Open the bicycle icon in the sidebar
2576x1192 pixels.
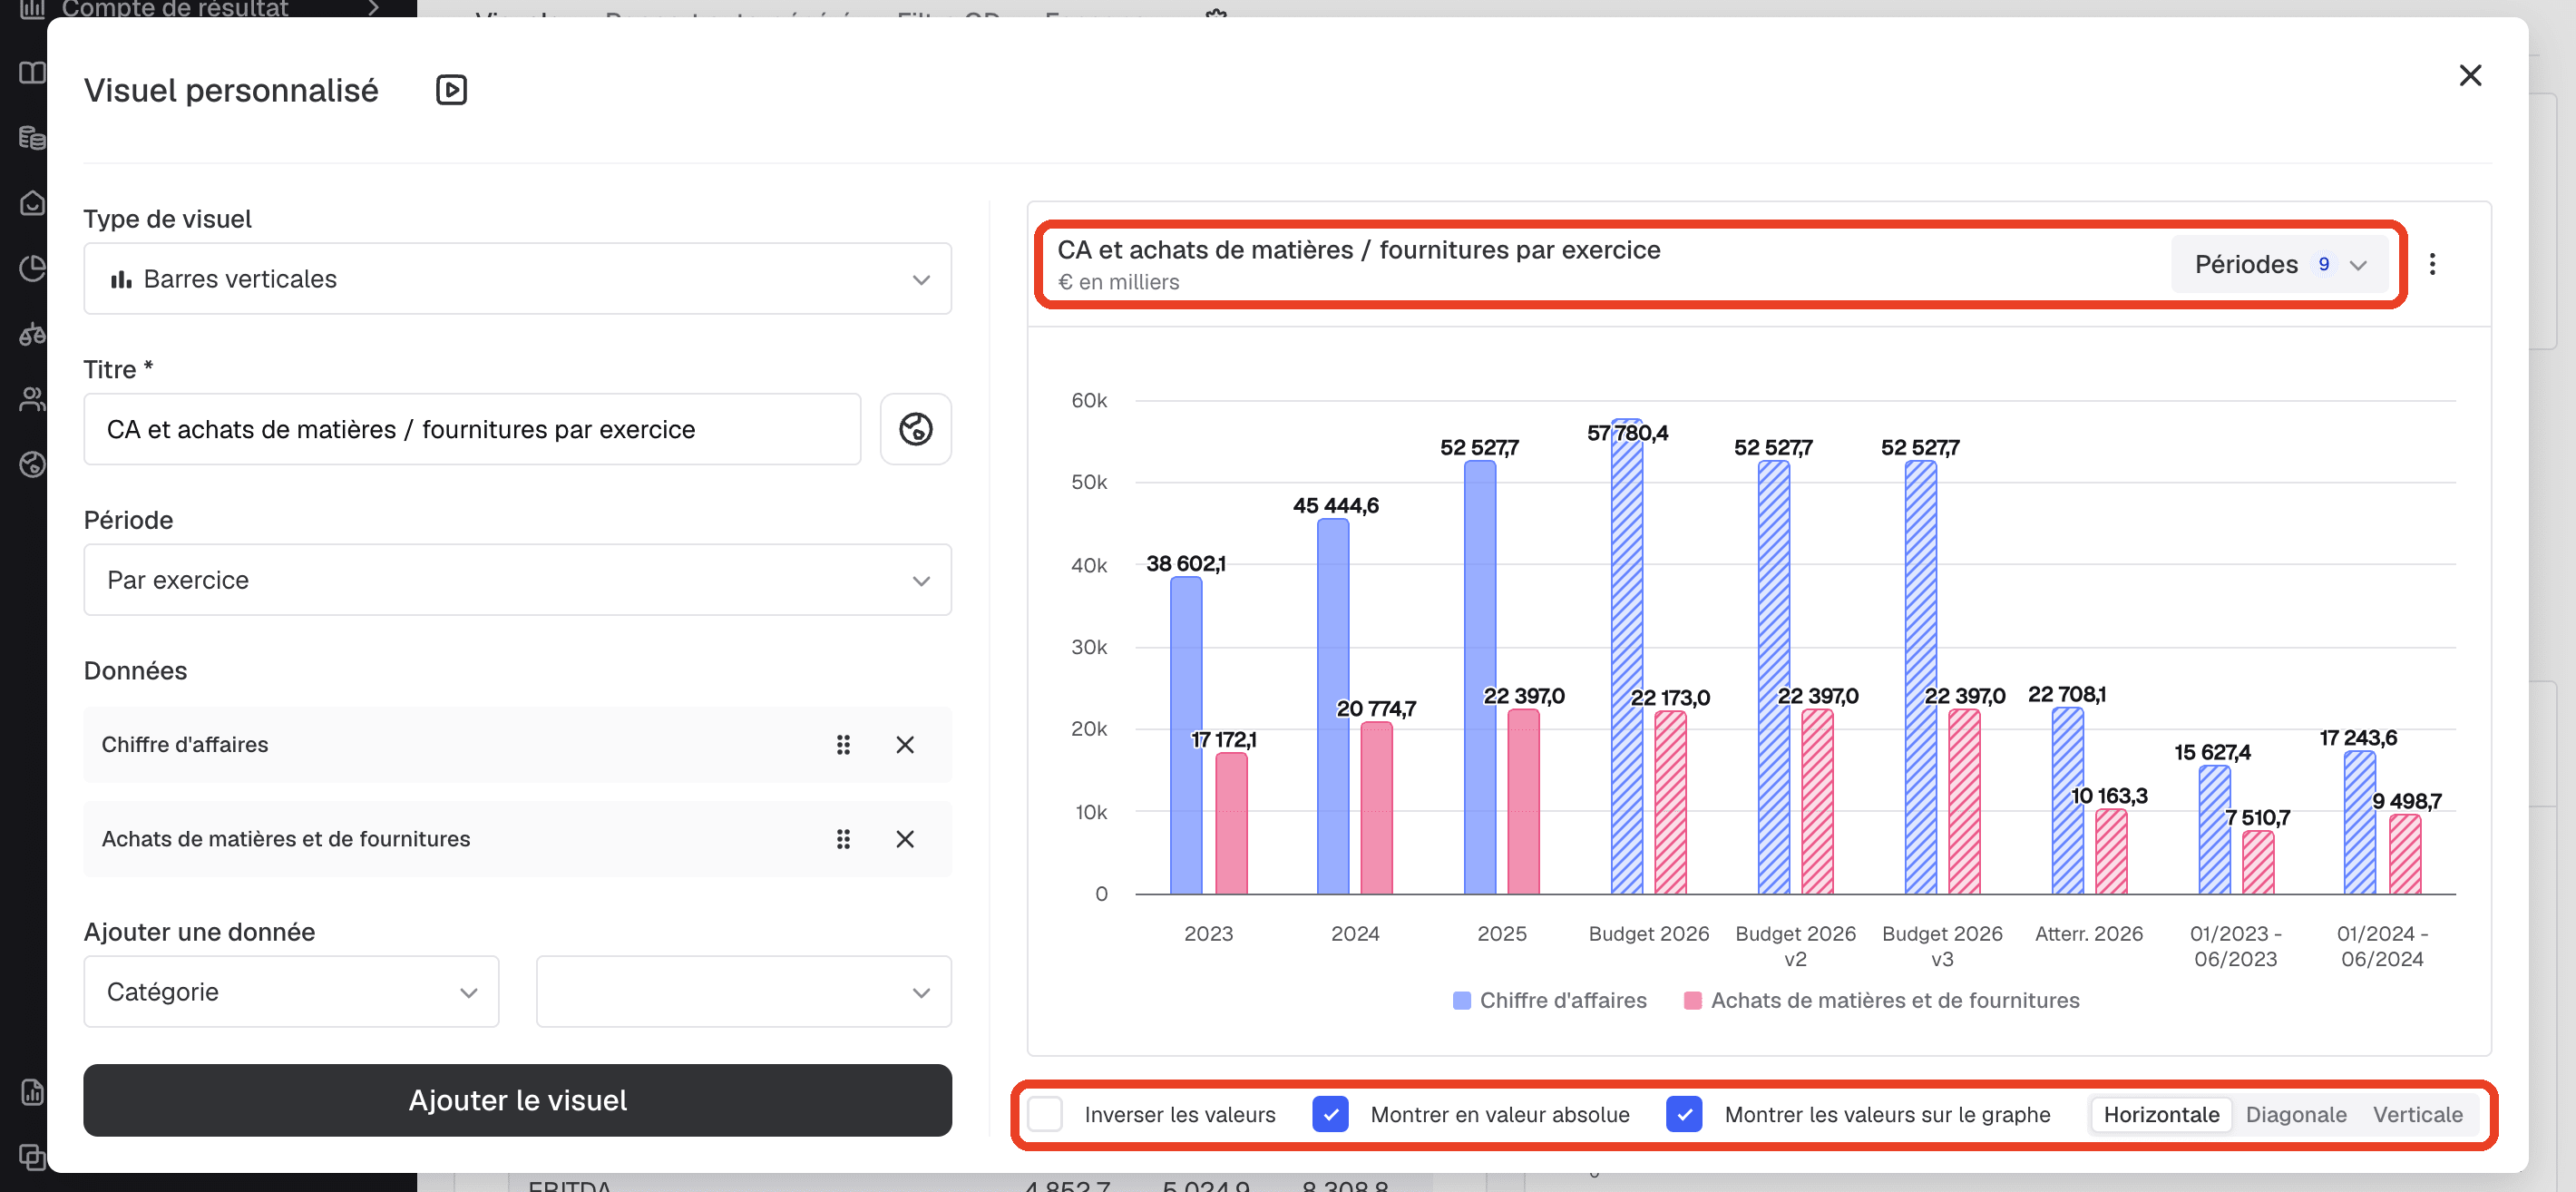pyautogui.click(x=32, y=333)
